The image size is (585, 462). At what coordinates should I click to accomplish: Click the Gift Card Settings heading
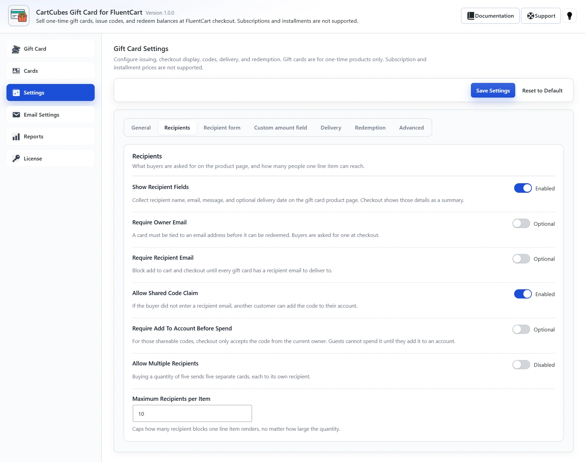(x=141, y=49)
